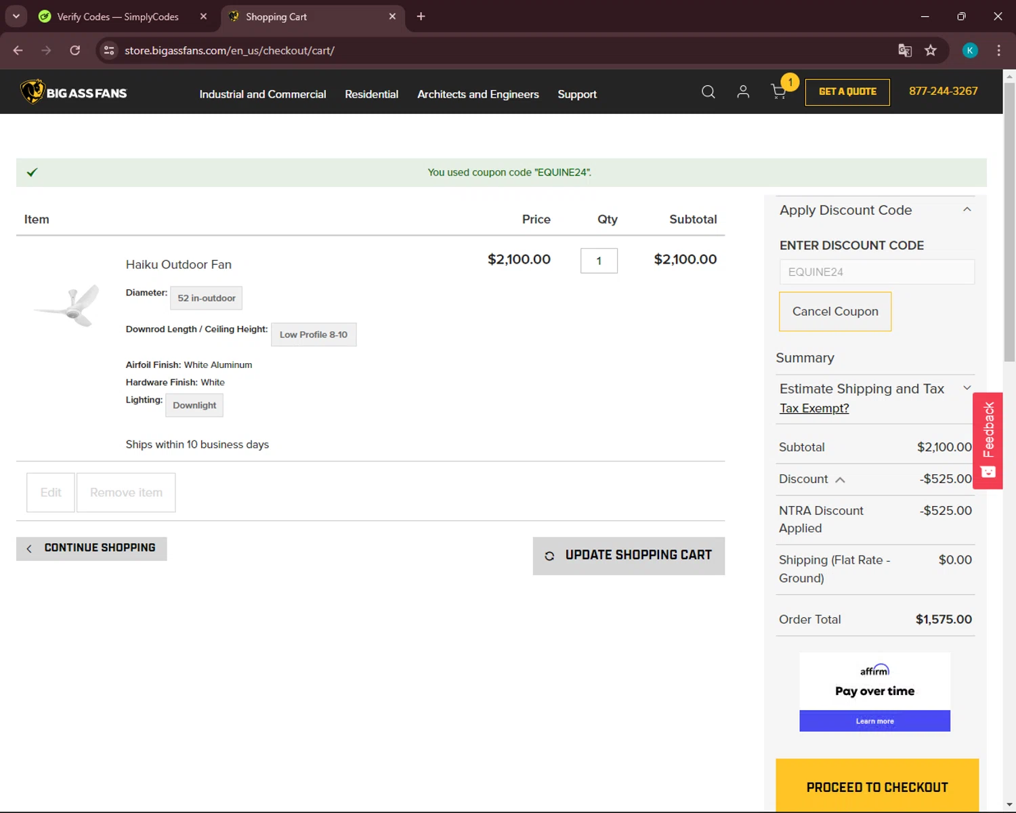Screen dimensions: 1016x813
Task: Click the Affirm Pay over time banner
Action: click(x=874, y=692)
